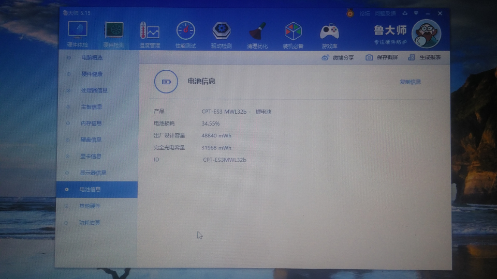Open the 硬件检测 hardware detection icon
Viewport: 497px width, 279px height.
114,35
